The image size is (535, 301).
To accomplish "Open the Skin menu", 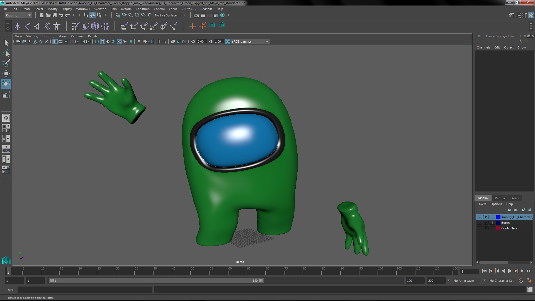I will (113, 9).
